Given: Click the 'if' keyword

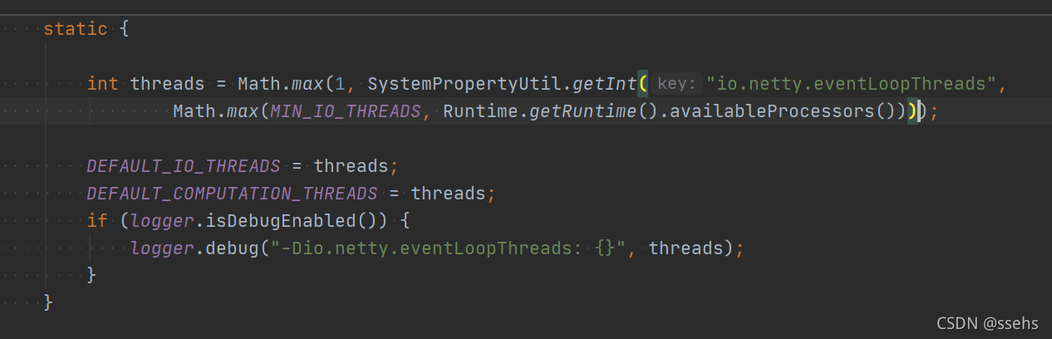Looking at the screenshot, I should 97,221.
